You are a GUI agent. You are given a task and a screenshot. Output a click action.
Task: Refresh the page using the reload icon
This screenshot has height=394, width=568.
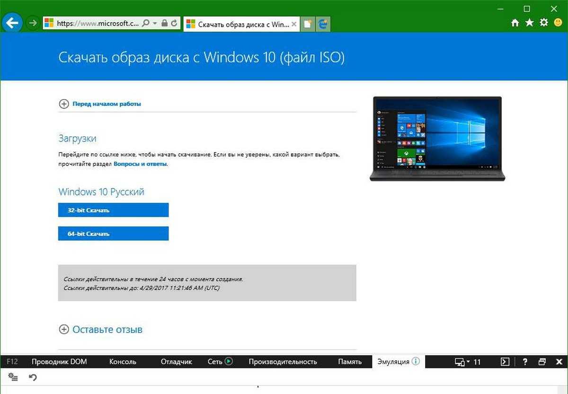pos(174,23)
